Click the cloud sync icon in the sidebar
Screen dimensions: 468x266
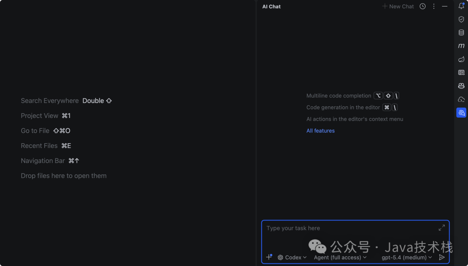461,99
